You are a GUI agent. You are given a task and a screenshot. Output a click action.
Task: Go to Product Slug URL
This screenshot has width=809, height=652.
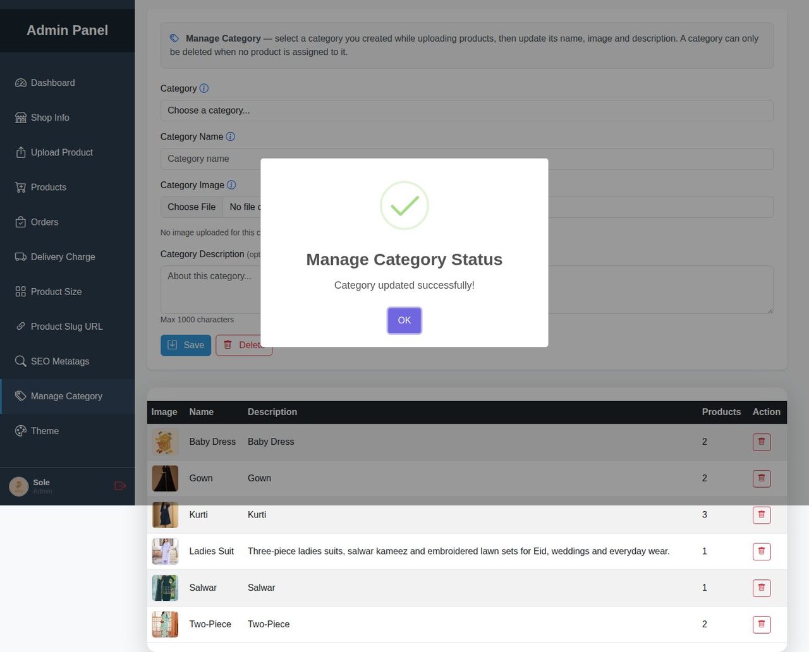tap(67, 326)
